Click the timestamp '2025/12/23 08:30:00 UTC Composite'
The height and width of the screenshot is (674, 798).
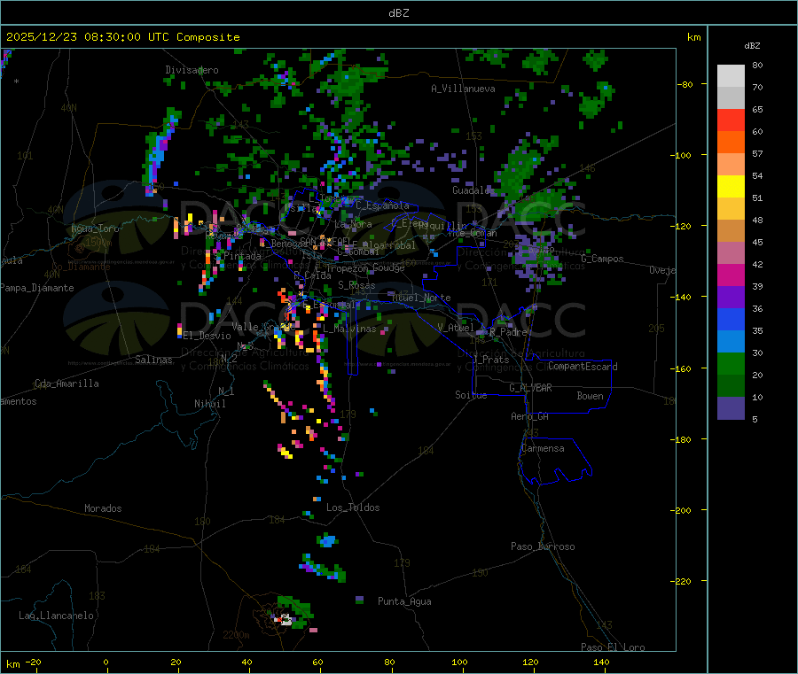(122, 37)
